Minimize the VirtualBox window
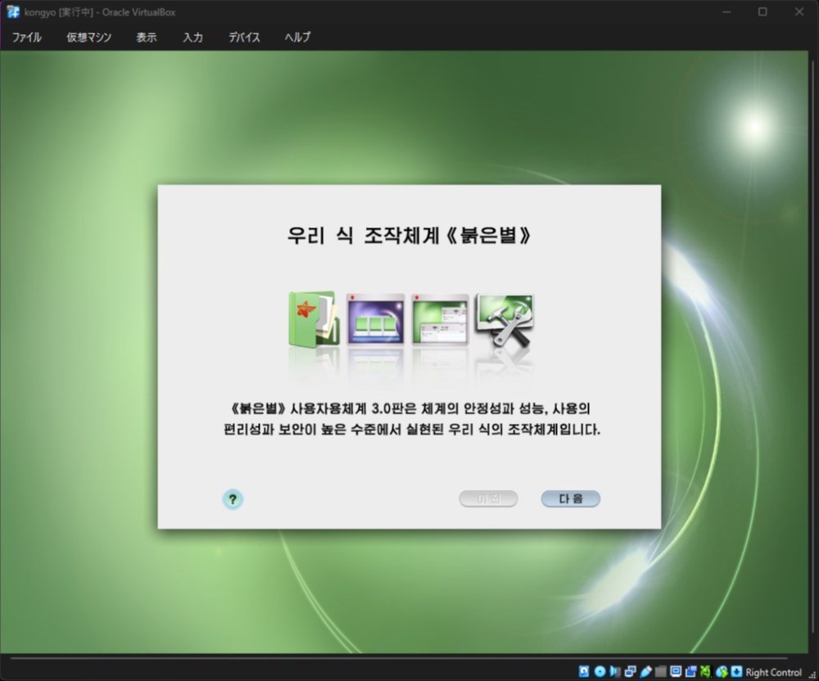 (726, 12)
